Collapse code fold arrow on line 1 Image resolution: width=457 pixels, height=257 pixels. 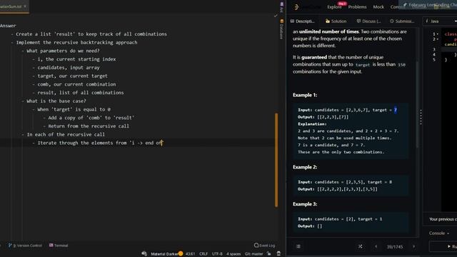point(438,34)
